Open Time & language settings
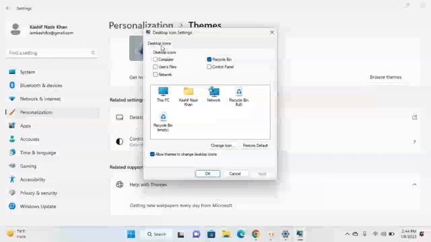This screenshot has height=242, width=431. tap(53, 153)
